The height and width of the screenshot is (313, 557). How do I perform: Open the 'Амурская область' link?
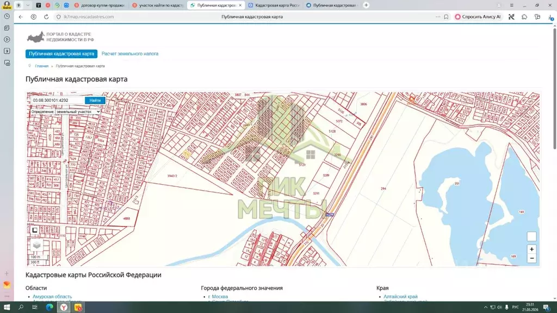(52, 297)
